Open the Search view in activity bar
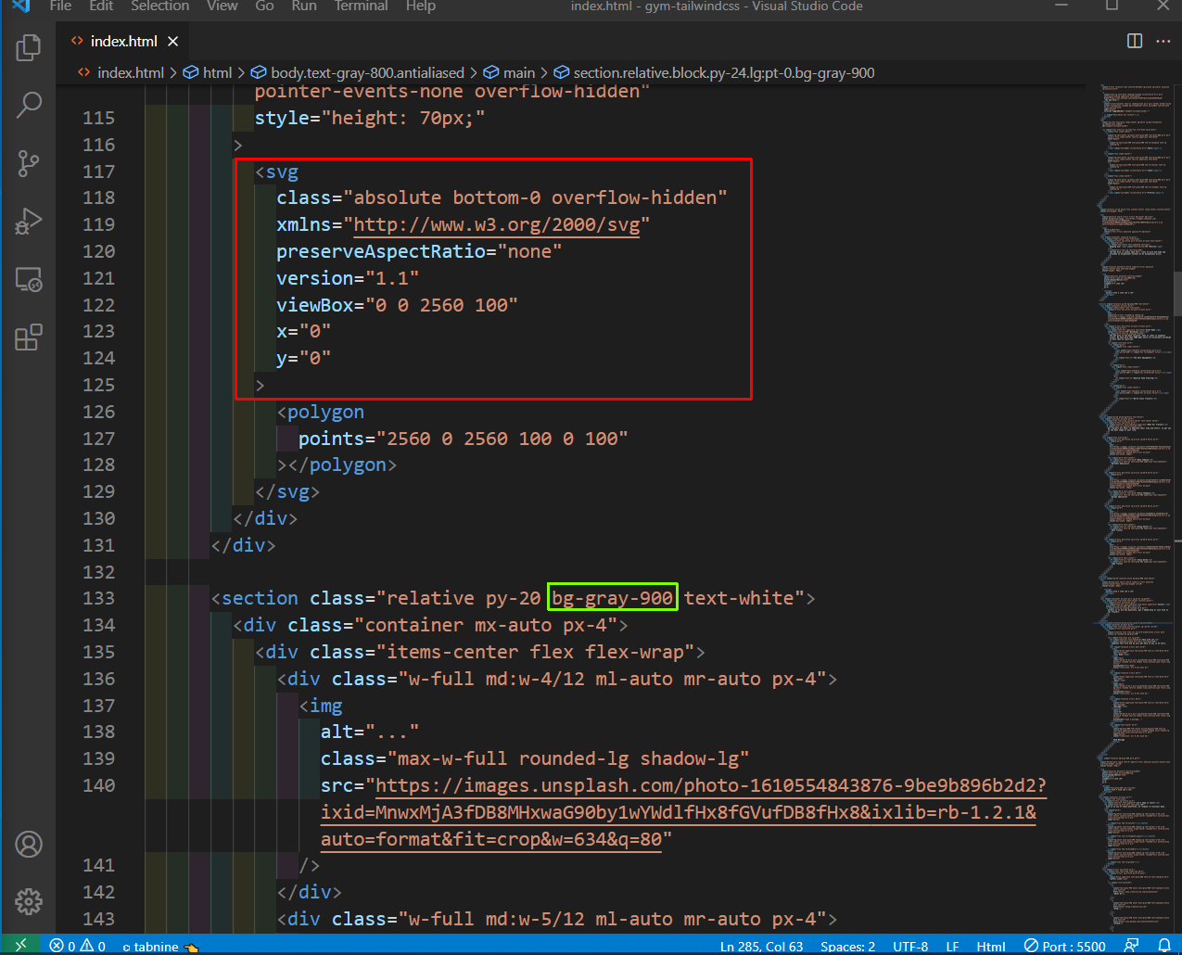Viewport: 1182px width, 955px height. [x=29, y=105]
